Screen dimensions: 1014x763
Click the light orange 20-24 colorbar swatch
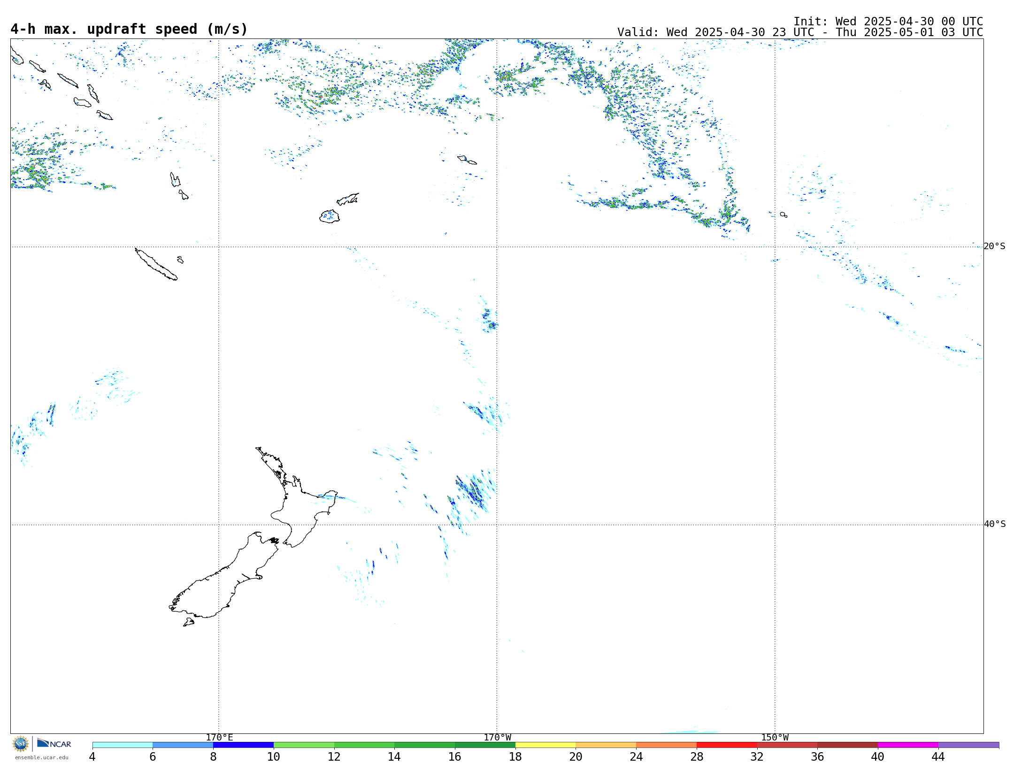pos(606,745)
